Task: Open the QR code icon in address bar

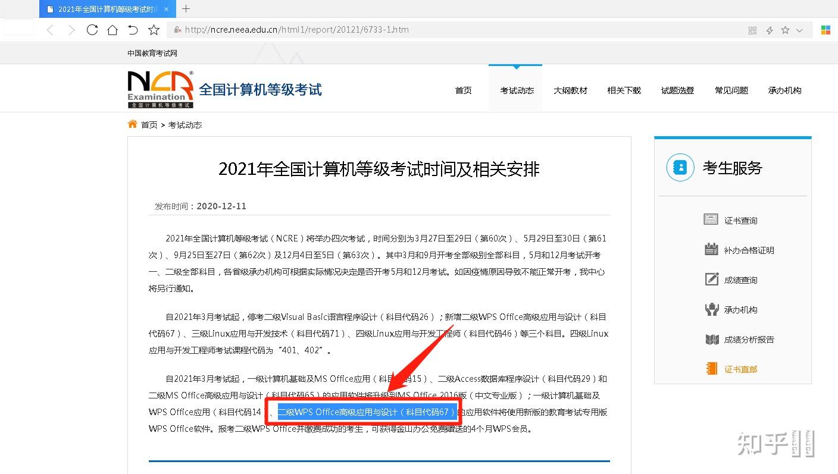Action: coord(752,30)
